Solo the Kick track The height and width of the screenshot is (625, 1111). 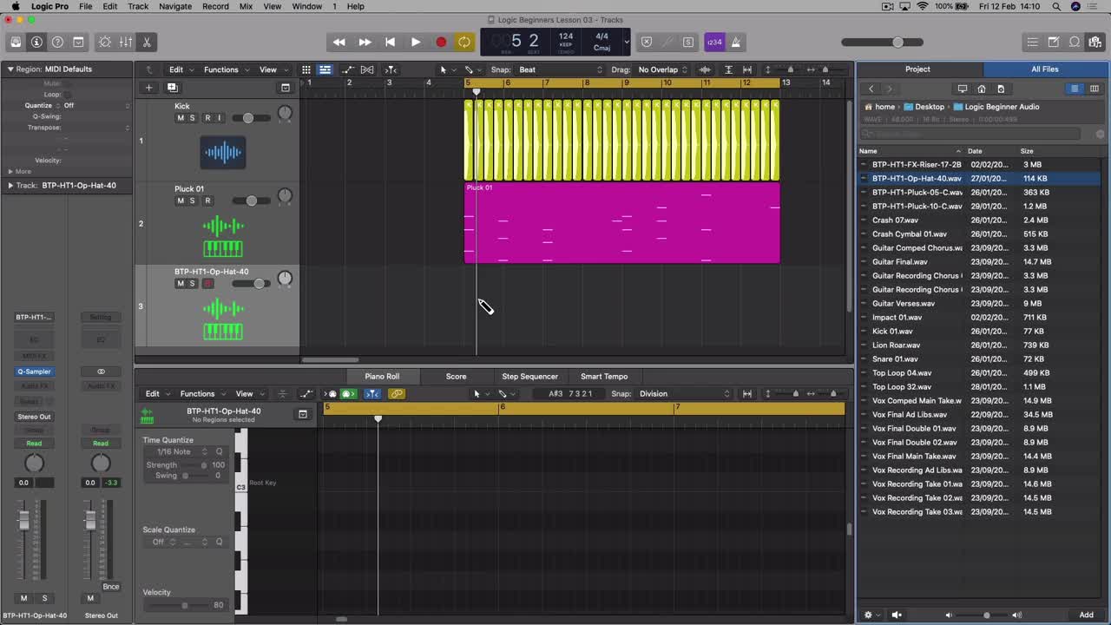tap(193, 118)
